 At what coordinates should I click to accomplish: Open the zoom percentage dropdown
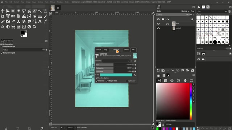click(75, 127)
